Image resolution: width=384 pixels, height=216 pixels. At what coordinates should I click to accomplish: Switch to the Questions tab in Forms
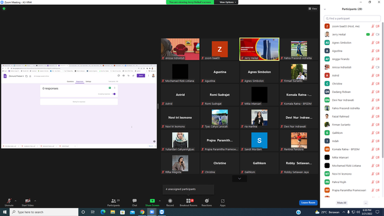(70, 82)
